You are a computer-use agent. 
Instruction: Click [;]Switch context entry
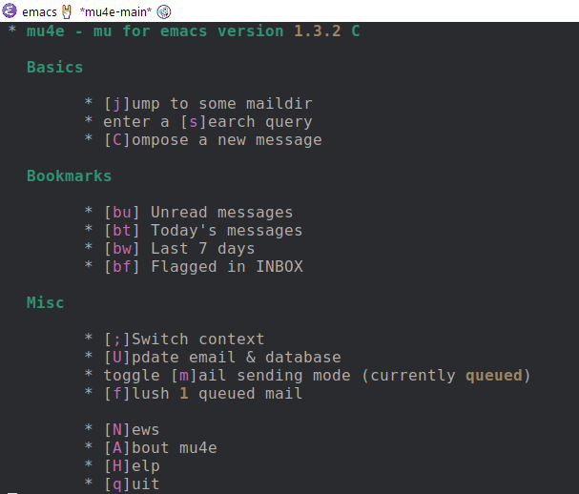pyautogui.click(x=184, y=339)
